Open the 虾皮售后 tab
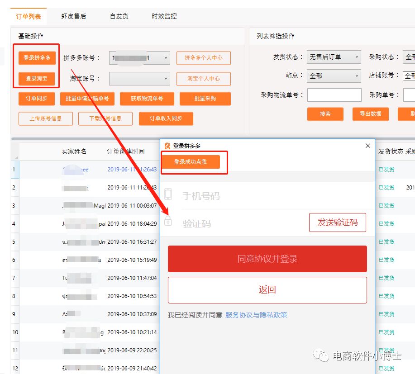415x374 pixels. 74,16
